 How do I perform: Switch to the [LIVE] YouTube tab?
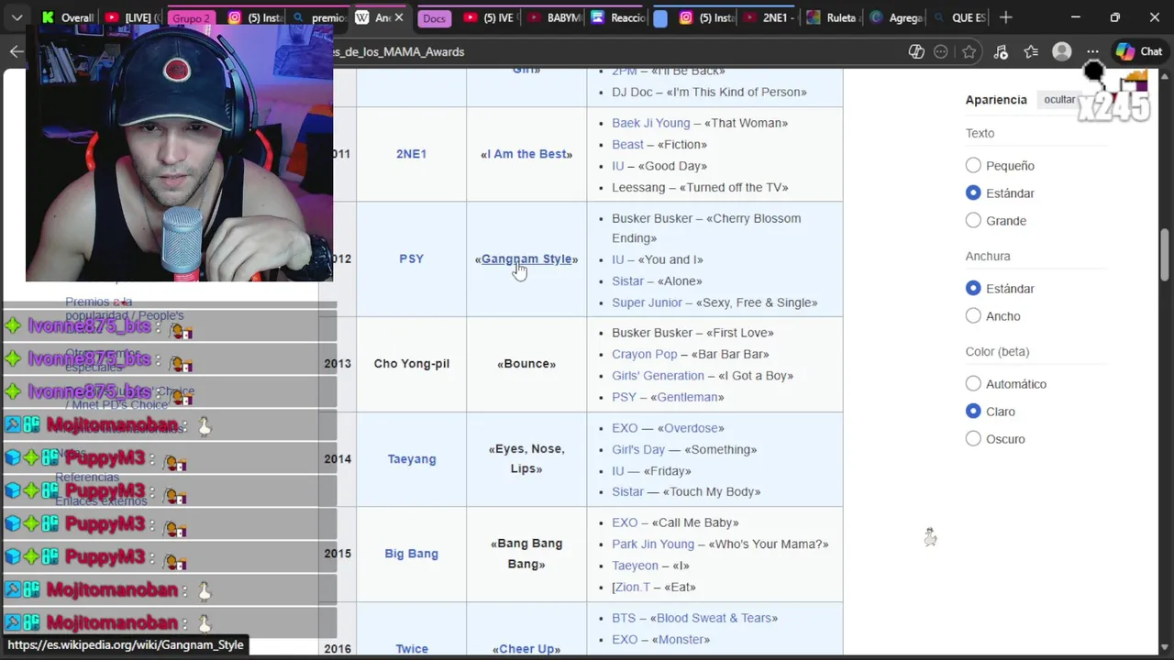[x=133, y=17]
